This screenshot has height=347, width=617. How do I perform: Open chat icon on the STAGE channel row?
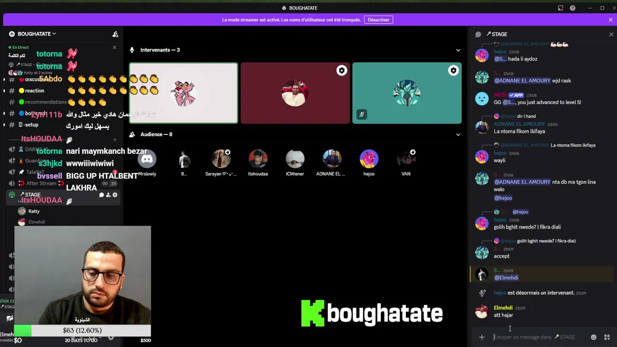click(x=101, y=195)
